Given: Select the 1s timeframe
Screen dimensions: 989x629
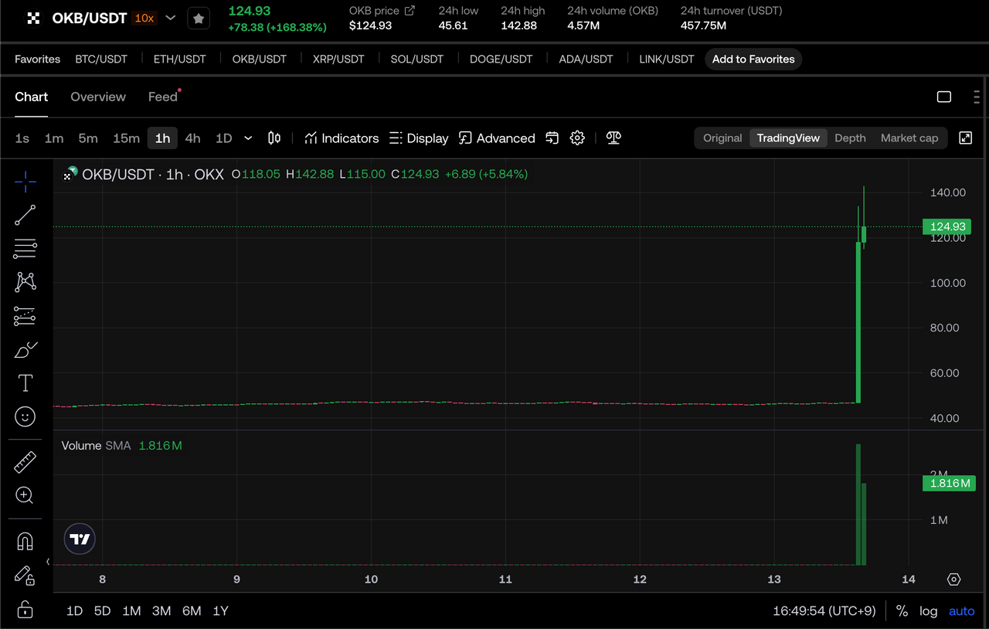Looking at the screenshot, I should coord(22,138).
